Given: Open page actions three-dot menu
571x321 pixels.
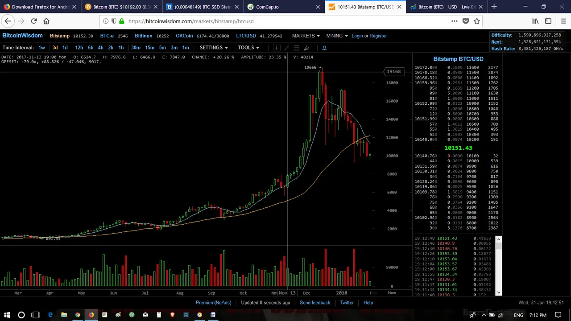Looking at the screenshot, I should (454, 21).
